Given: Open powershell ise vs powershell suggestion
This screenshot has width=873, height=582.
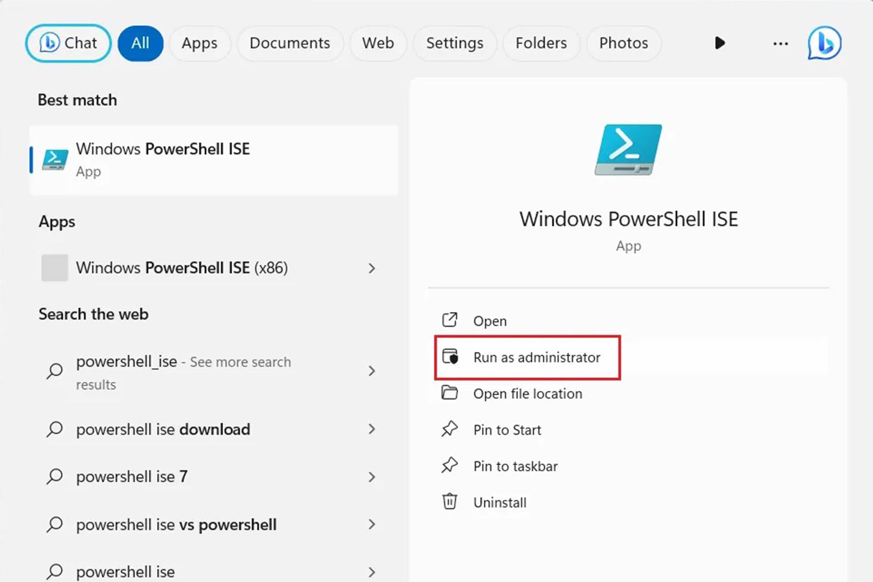Looking at the screenshot, I should pos(214,525).
